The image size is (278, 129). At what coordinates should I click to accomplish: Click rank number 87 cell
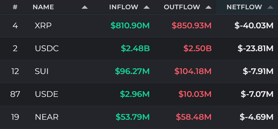coord(15,94)
